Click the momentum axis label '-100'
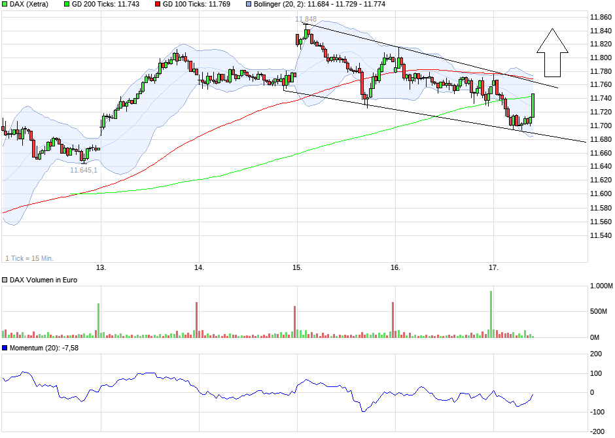This screenshot has height=438, width=615. (x=598, y=412)
